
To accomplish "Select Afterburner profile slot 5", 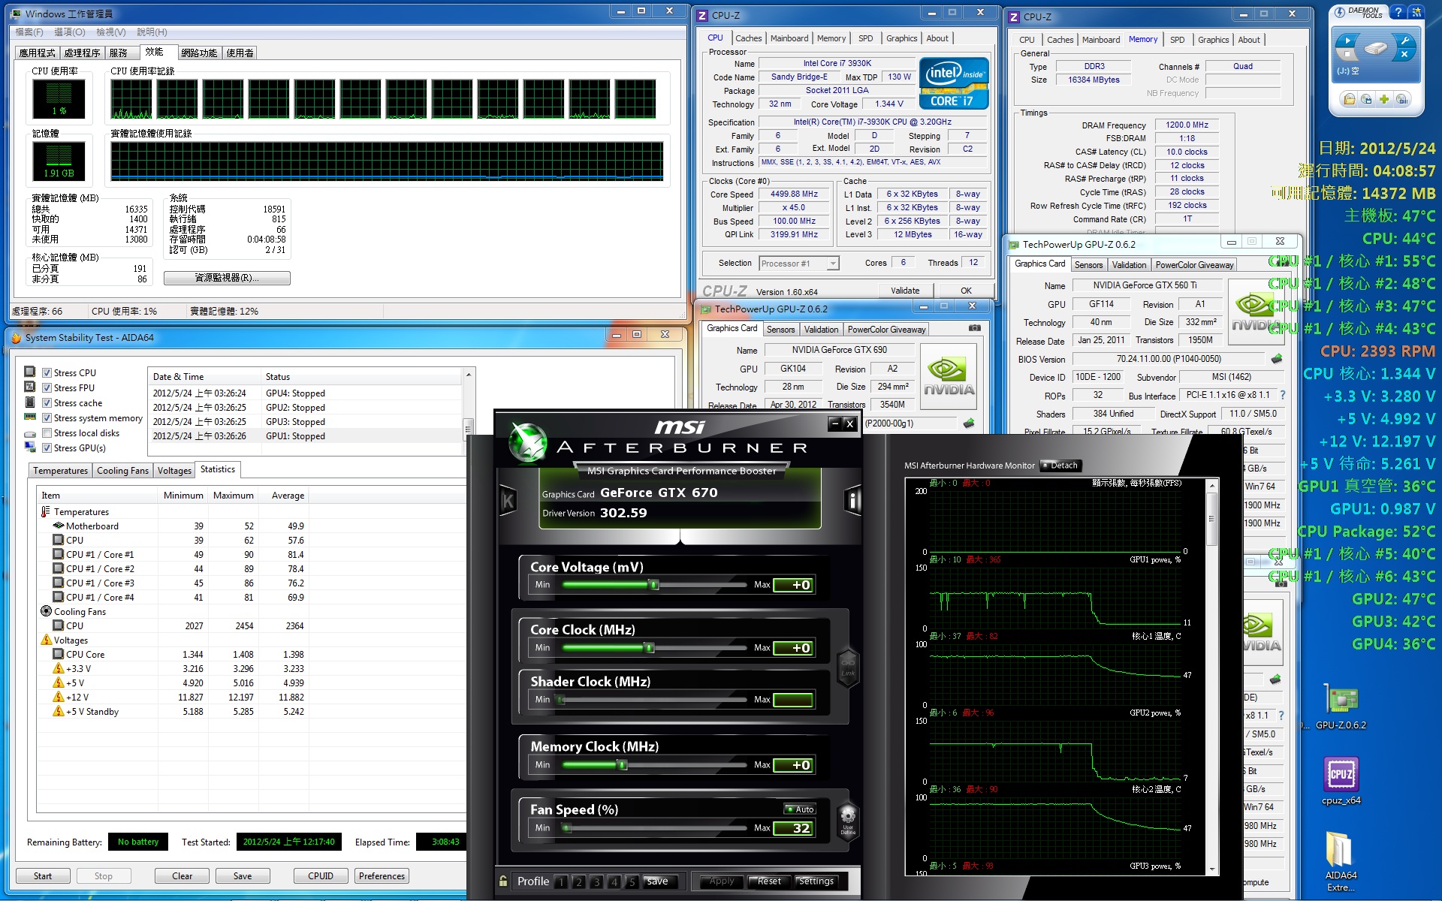I will tap(632, 882).
